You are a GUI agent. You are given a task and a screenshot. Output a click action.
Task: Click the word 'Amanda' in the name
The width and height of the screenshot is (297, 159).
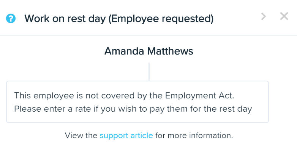pyautogui.click(x=124, y=51)
